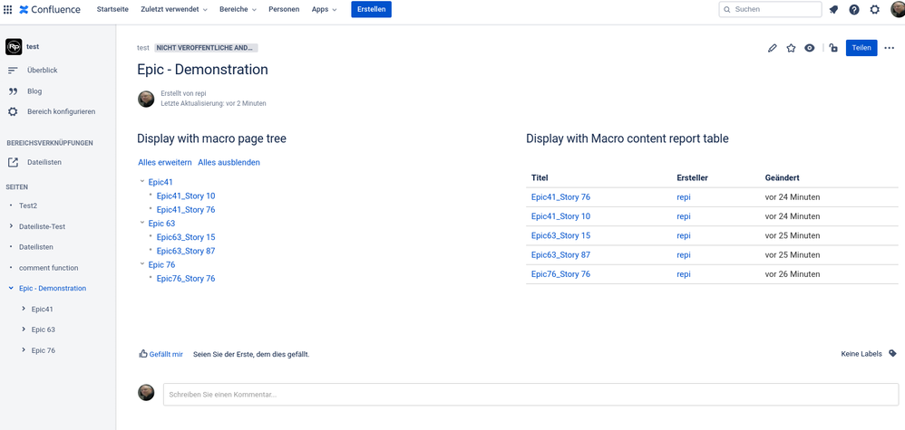This screenshot has width=905, height=430.
Task: Open the more actions ellipsis menu
Action: [x=890, y=48]
